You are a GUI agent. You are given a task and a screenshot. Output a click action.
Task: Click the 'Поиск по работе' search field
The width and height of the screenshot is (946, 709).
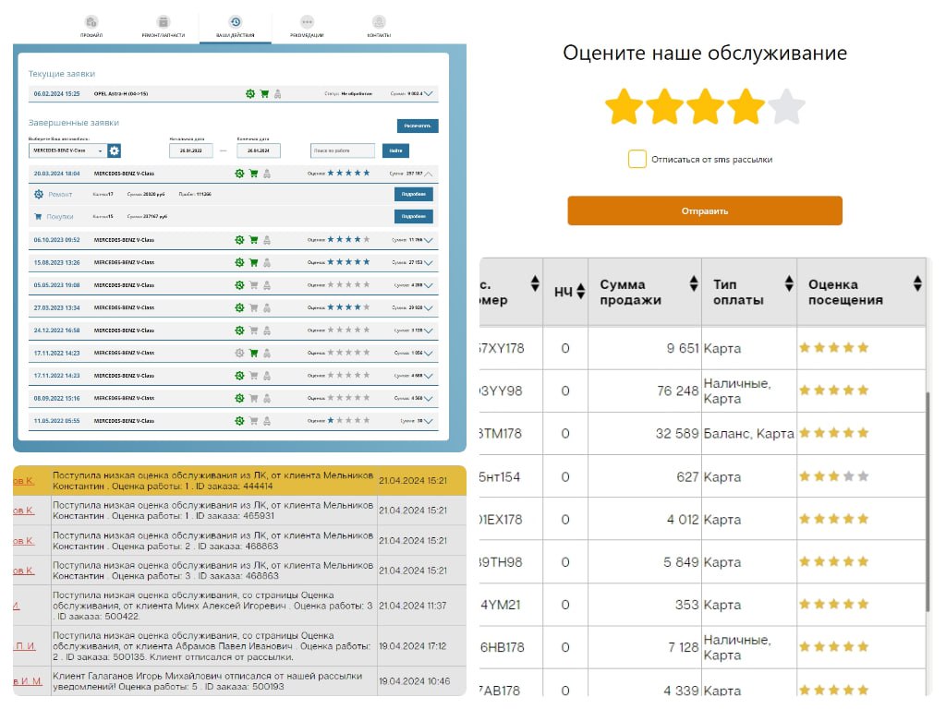pyautogui.click(x=343, y=150)
